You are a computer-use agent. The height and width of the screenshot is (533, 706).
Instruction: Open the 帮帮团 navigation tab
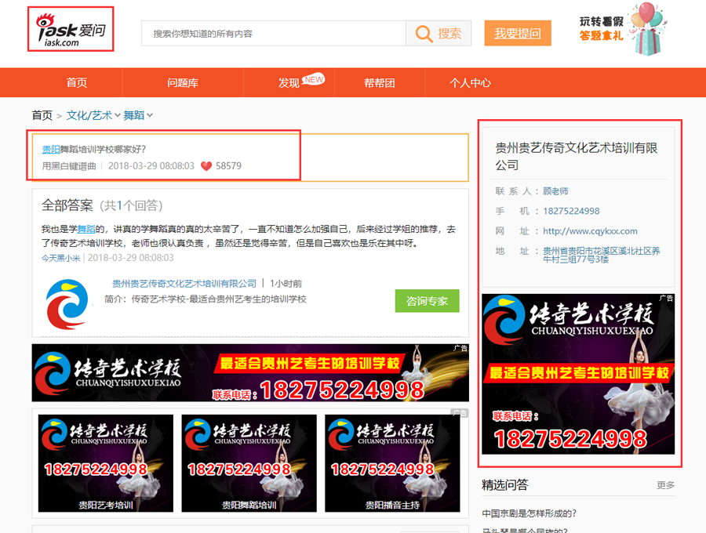pos(380,83)
